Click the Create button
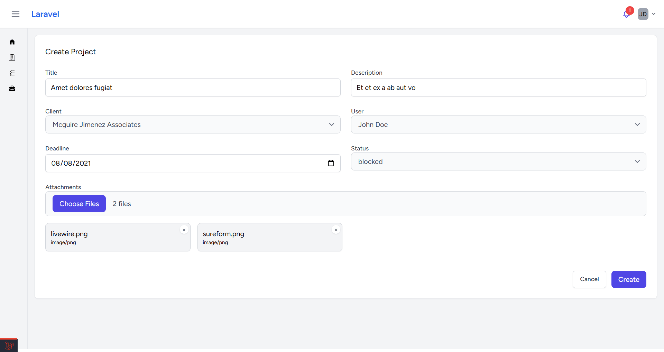Viewport: 664px width, 352px height. (x=629, y=279)
